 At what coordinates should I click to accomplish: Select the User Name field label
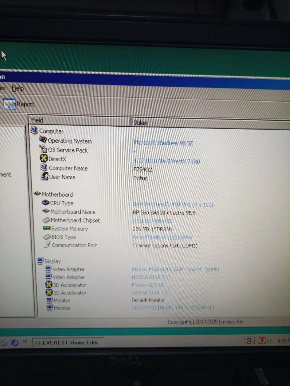62,177
